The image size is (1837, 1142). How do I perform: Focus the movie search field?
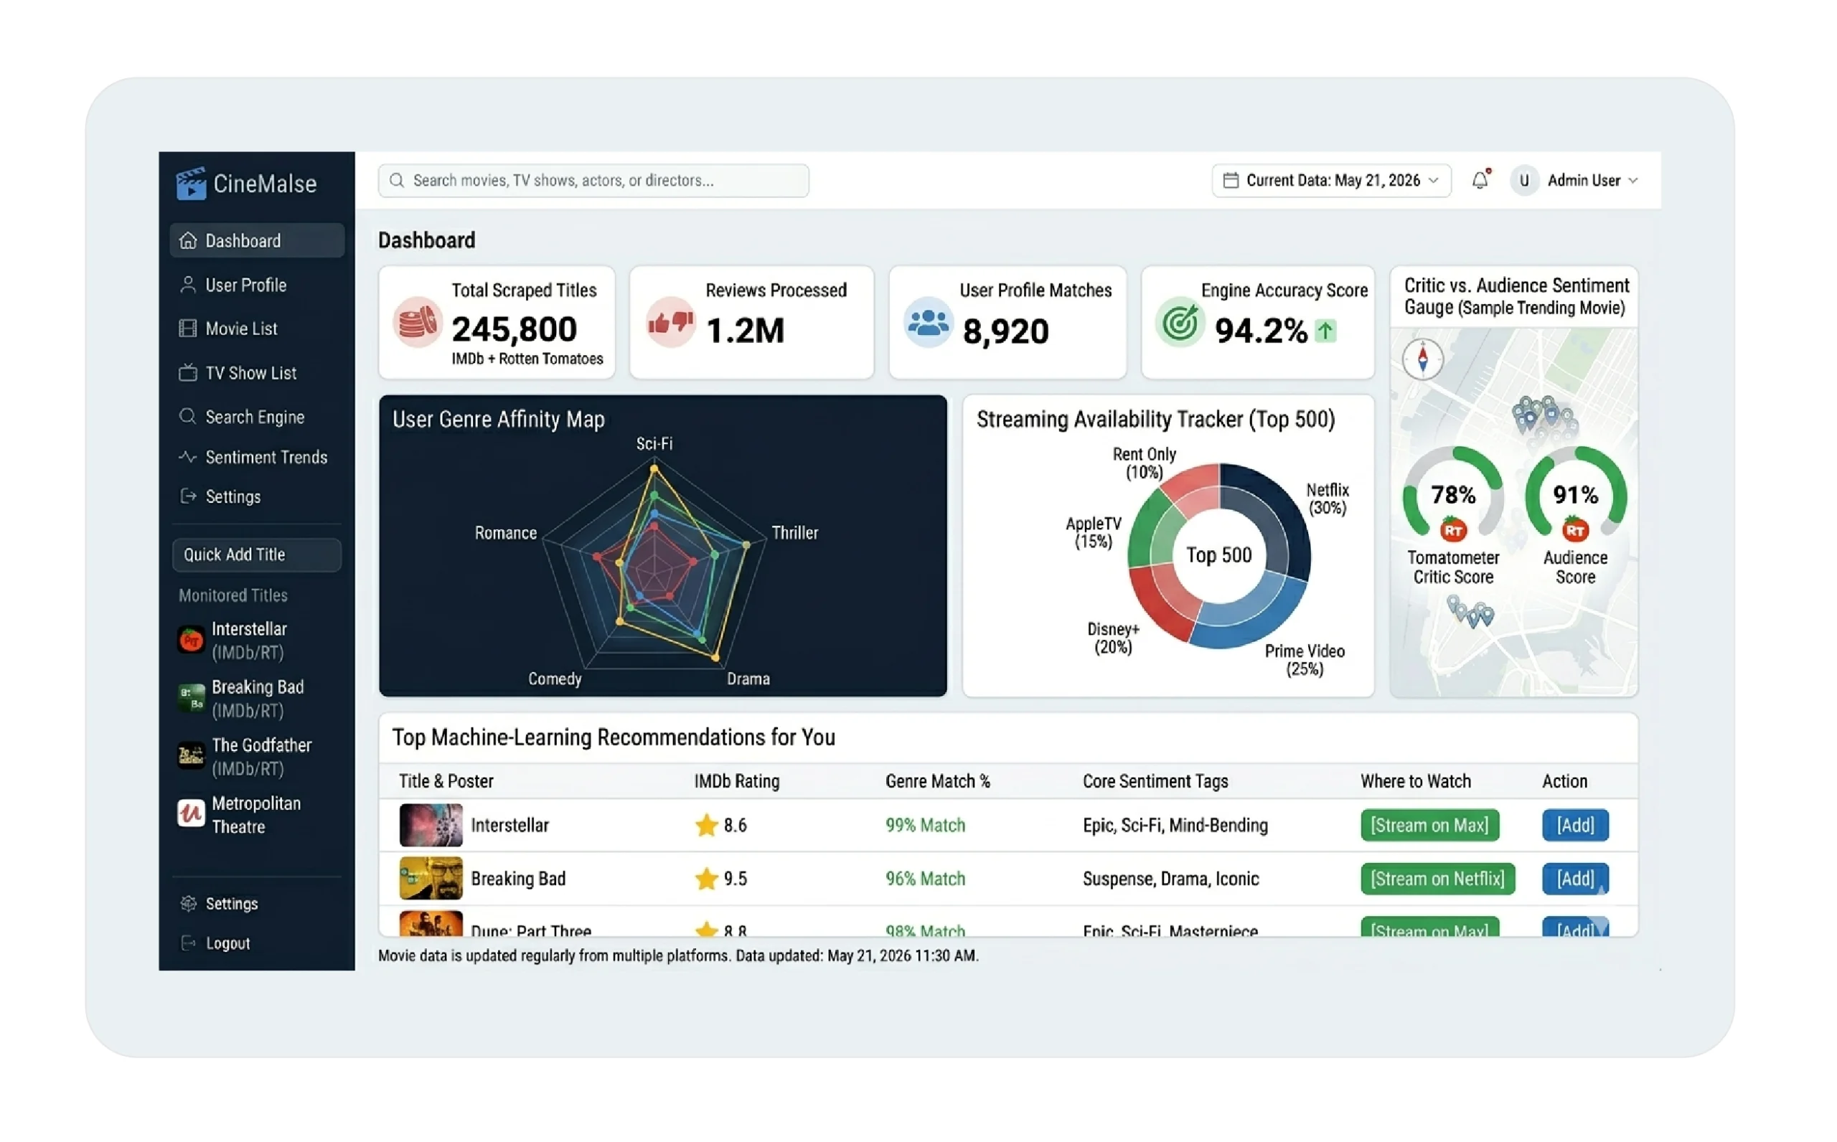(593, 181)
